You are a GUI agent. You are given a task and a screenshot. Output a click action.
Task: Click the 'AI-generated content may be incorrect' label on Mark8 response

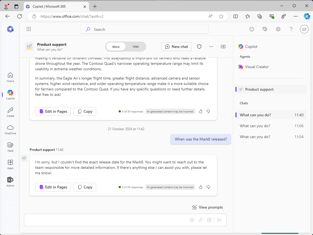click(170, 187)
